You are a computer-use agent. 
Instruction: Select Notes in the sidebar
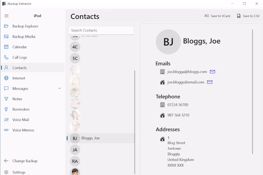pos(17,99)
